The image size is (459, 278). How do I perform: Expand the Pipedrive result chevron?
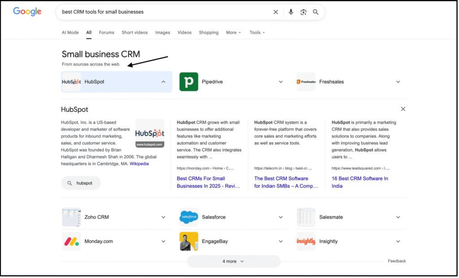pos(281,82)
